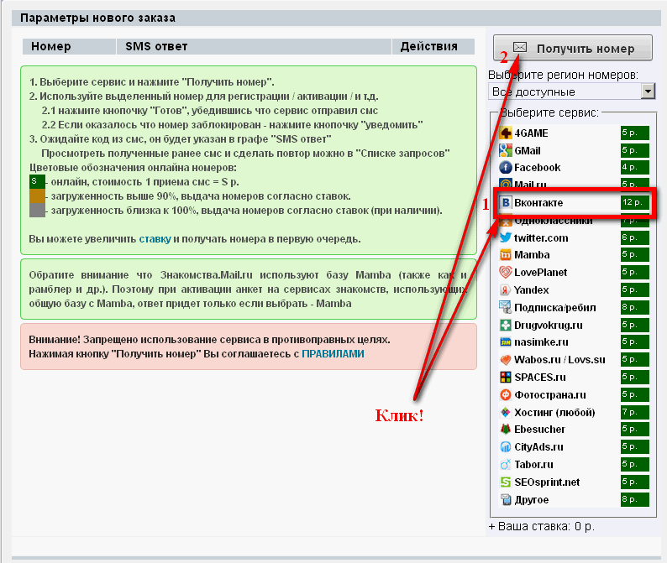
Task: Select the LovePlanet service name
Action: click(541, 273)
